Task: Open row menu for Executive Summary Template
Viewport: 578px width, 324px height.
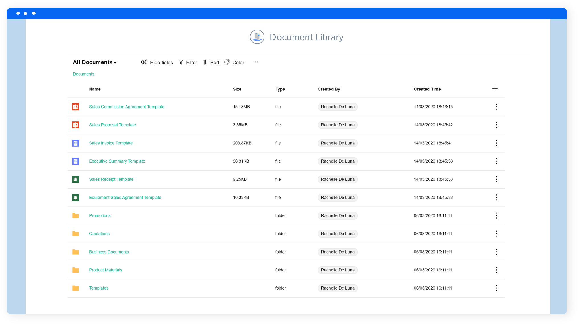Action: pos(497,161)
